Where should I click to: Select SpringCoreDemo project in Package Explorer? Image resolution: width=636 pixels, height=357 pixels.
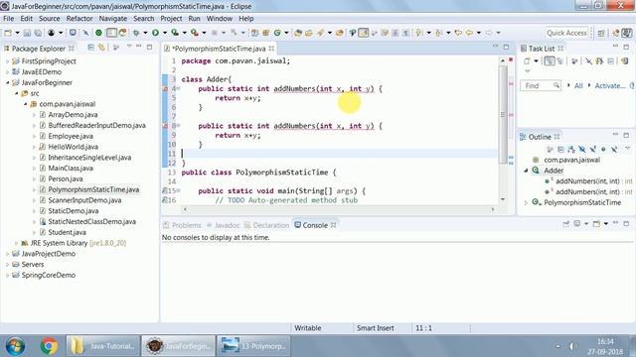point(49,276)
